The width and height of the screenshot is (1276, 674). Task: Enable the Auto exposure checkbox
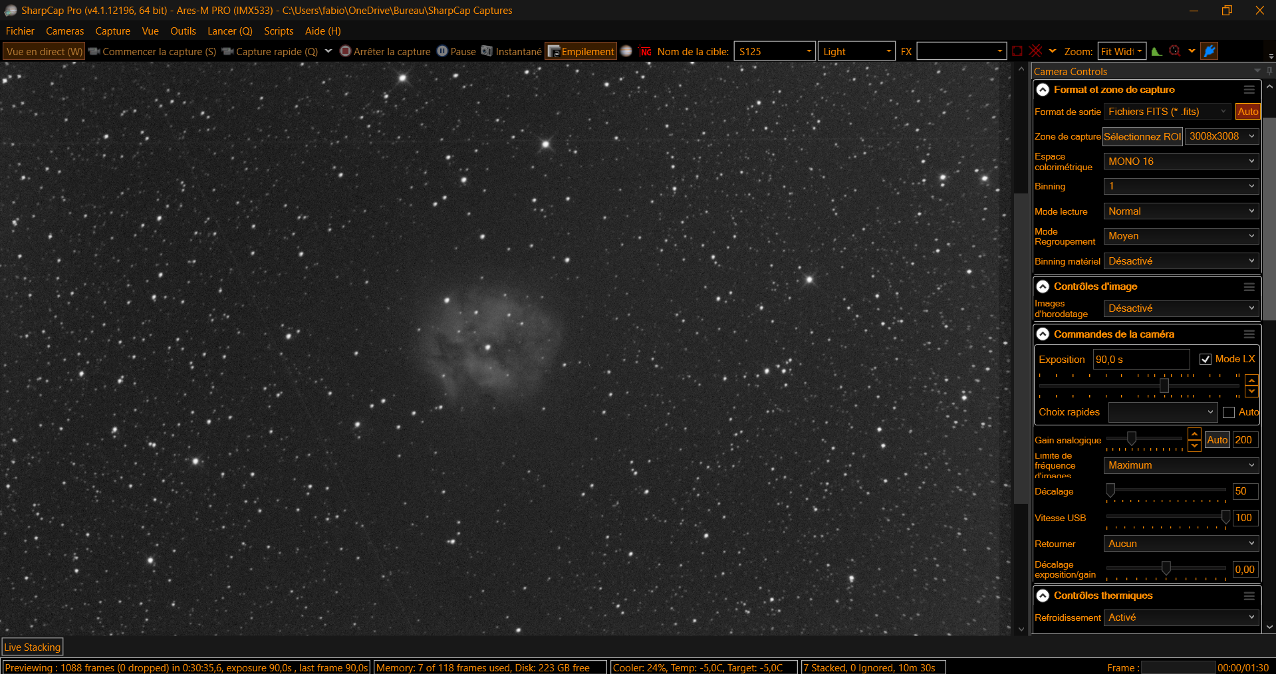[1229, 412]
